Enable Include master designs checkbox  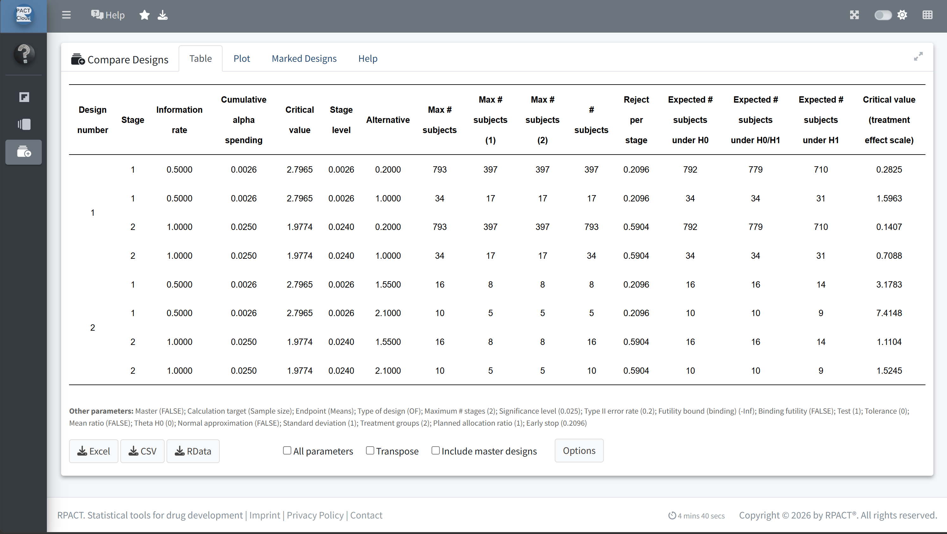(435, 450)
